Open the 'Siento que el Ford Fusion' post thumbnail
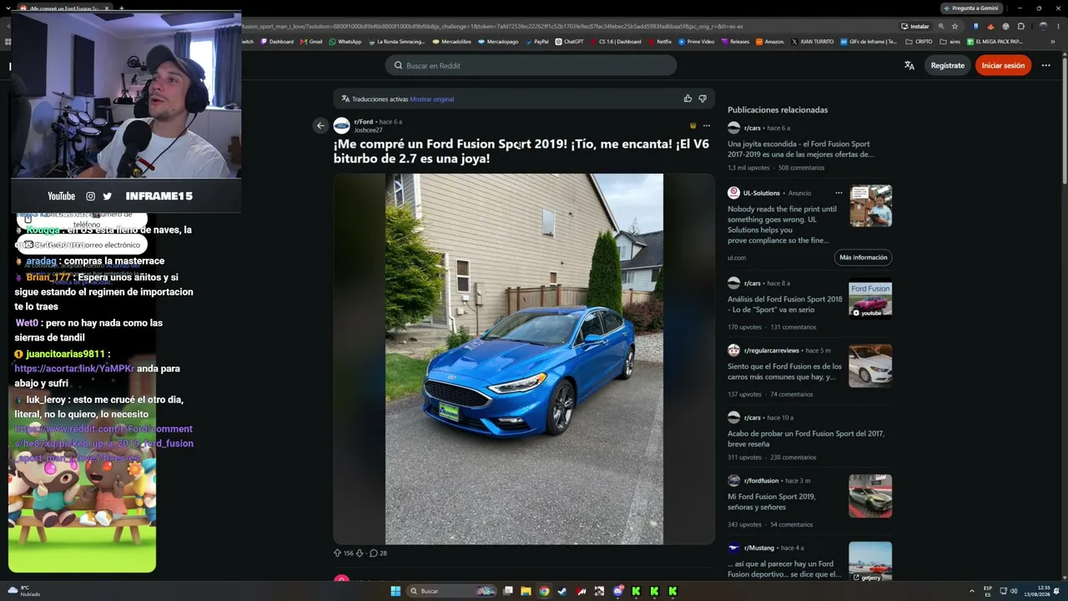This screenshot has width=1068, height=601. pos(870,366)
